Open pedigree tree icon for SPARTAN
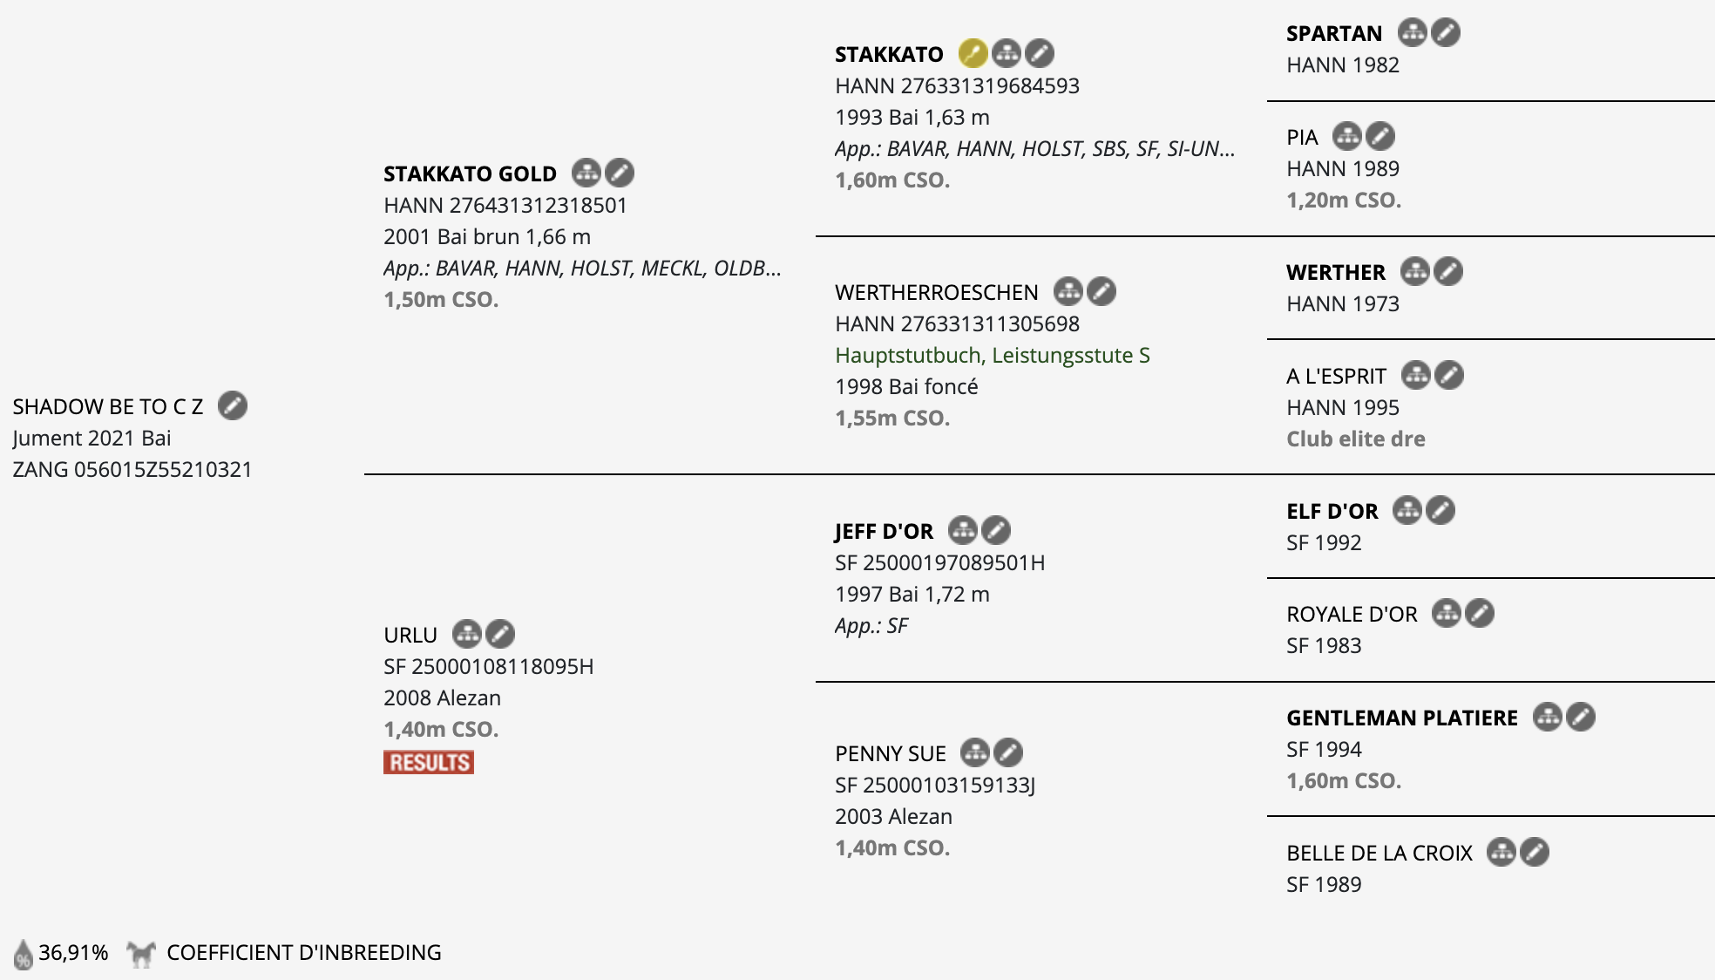 click(1413, 33)
